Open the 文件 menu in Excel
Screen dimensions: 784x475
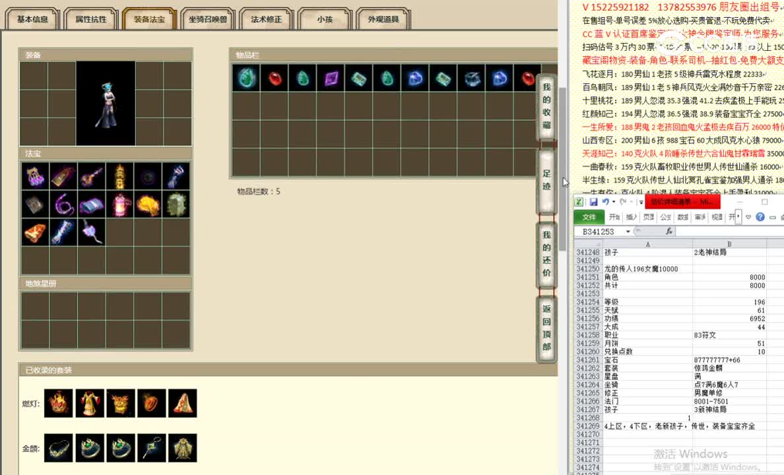pos(589,216)
